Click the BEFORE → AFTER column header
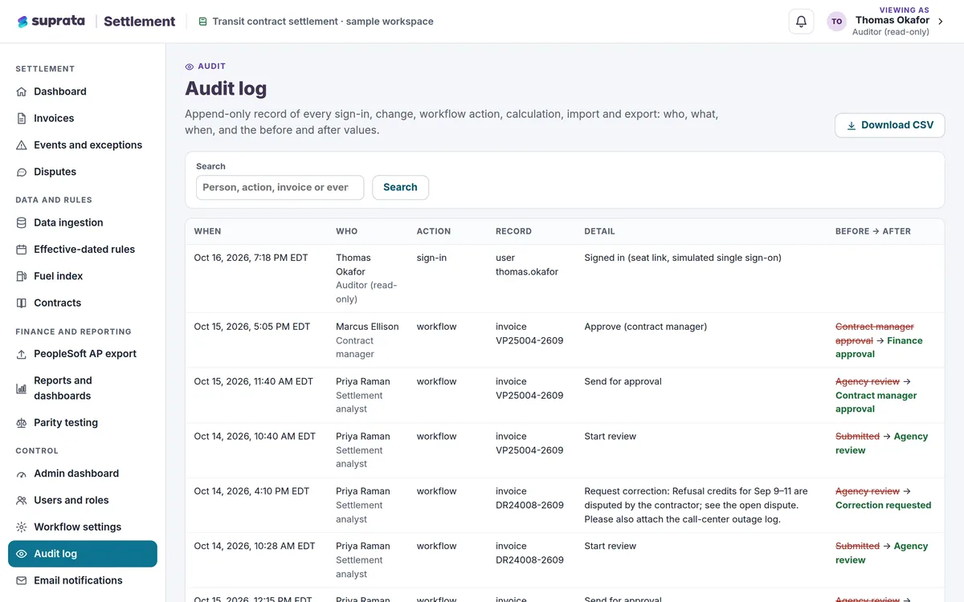 873,231
